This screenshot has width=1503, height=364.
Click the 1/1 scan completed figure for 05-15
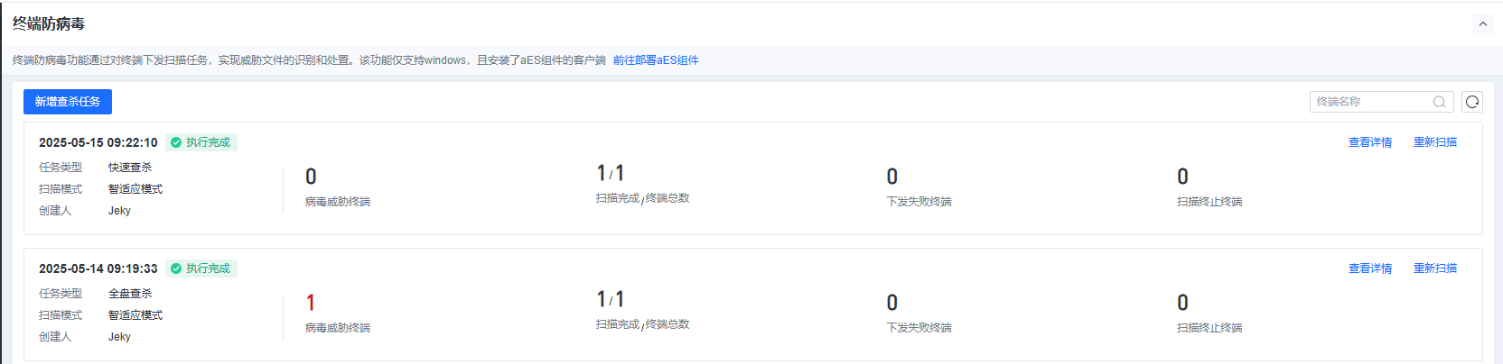coord(611,173)
